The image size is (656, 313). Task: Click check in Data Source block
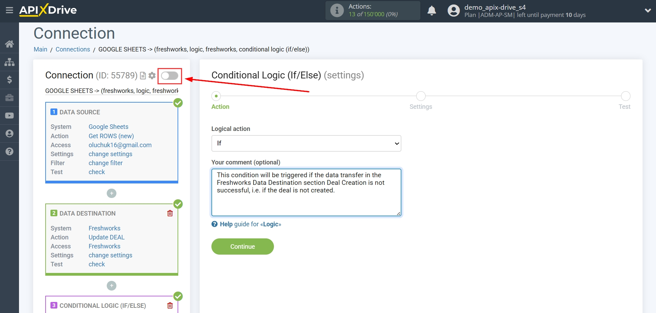pos(96,172)
